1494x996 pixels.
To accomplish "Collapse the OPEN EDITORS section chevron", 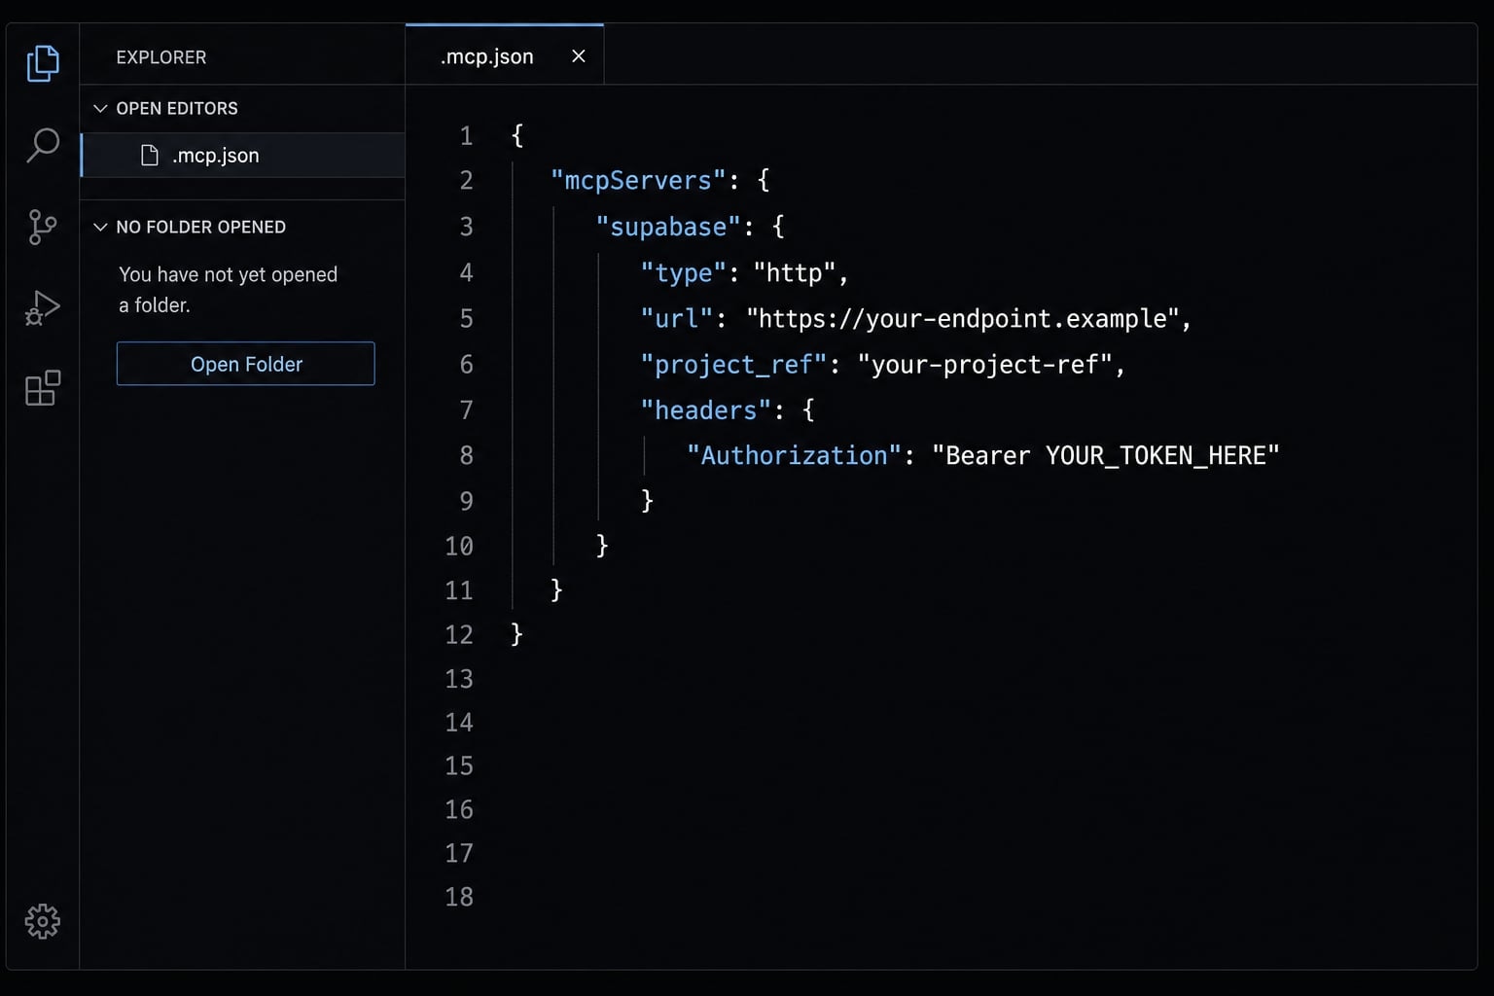I will pyautogui.click(x=100, y=108).
